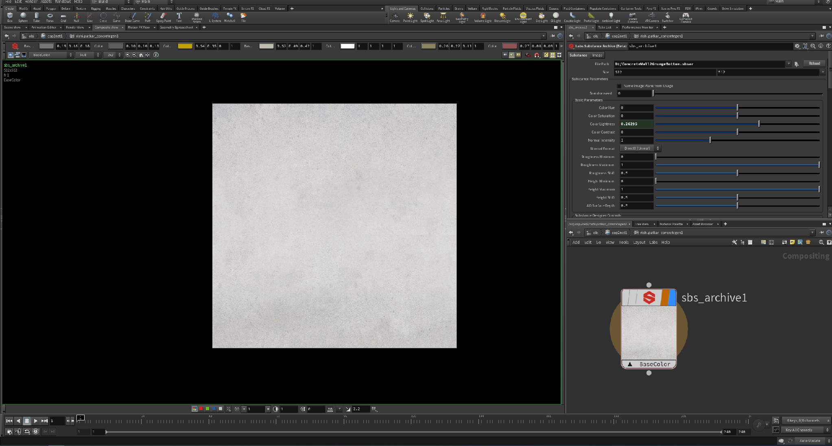Add a Spot Light
This screenshot has height=446, width=832.
point(427,17)
